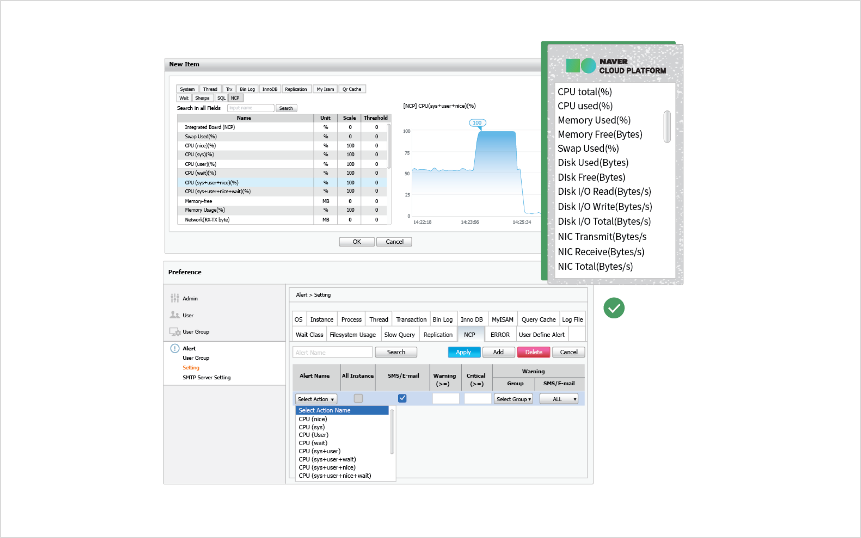Click the User Group monitor icon

(175, 332)
